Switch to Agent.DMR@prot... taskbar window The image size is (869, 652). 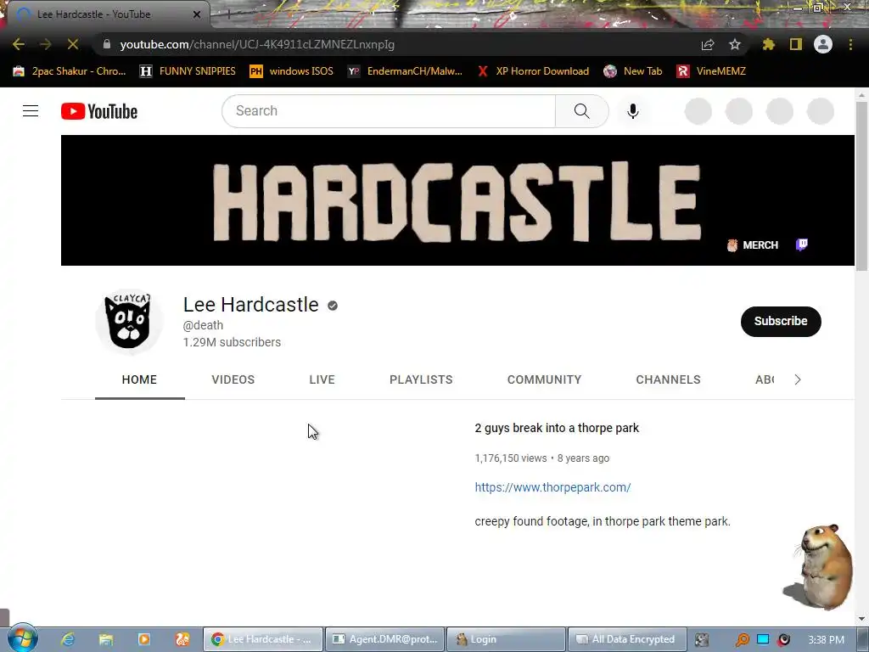point(384,639)
